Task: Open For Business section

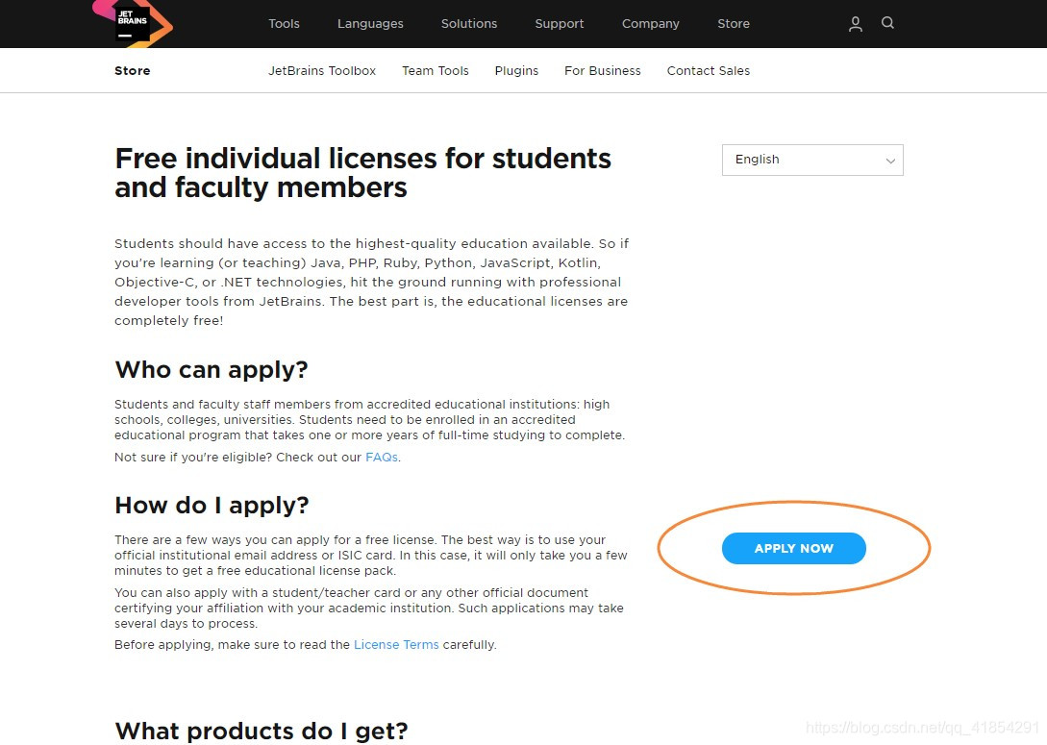Action: [x=602, y=71]
